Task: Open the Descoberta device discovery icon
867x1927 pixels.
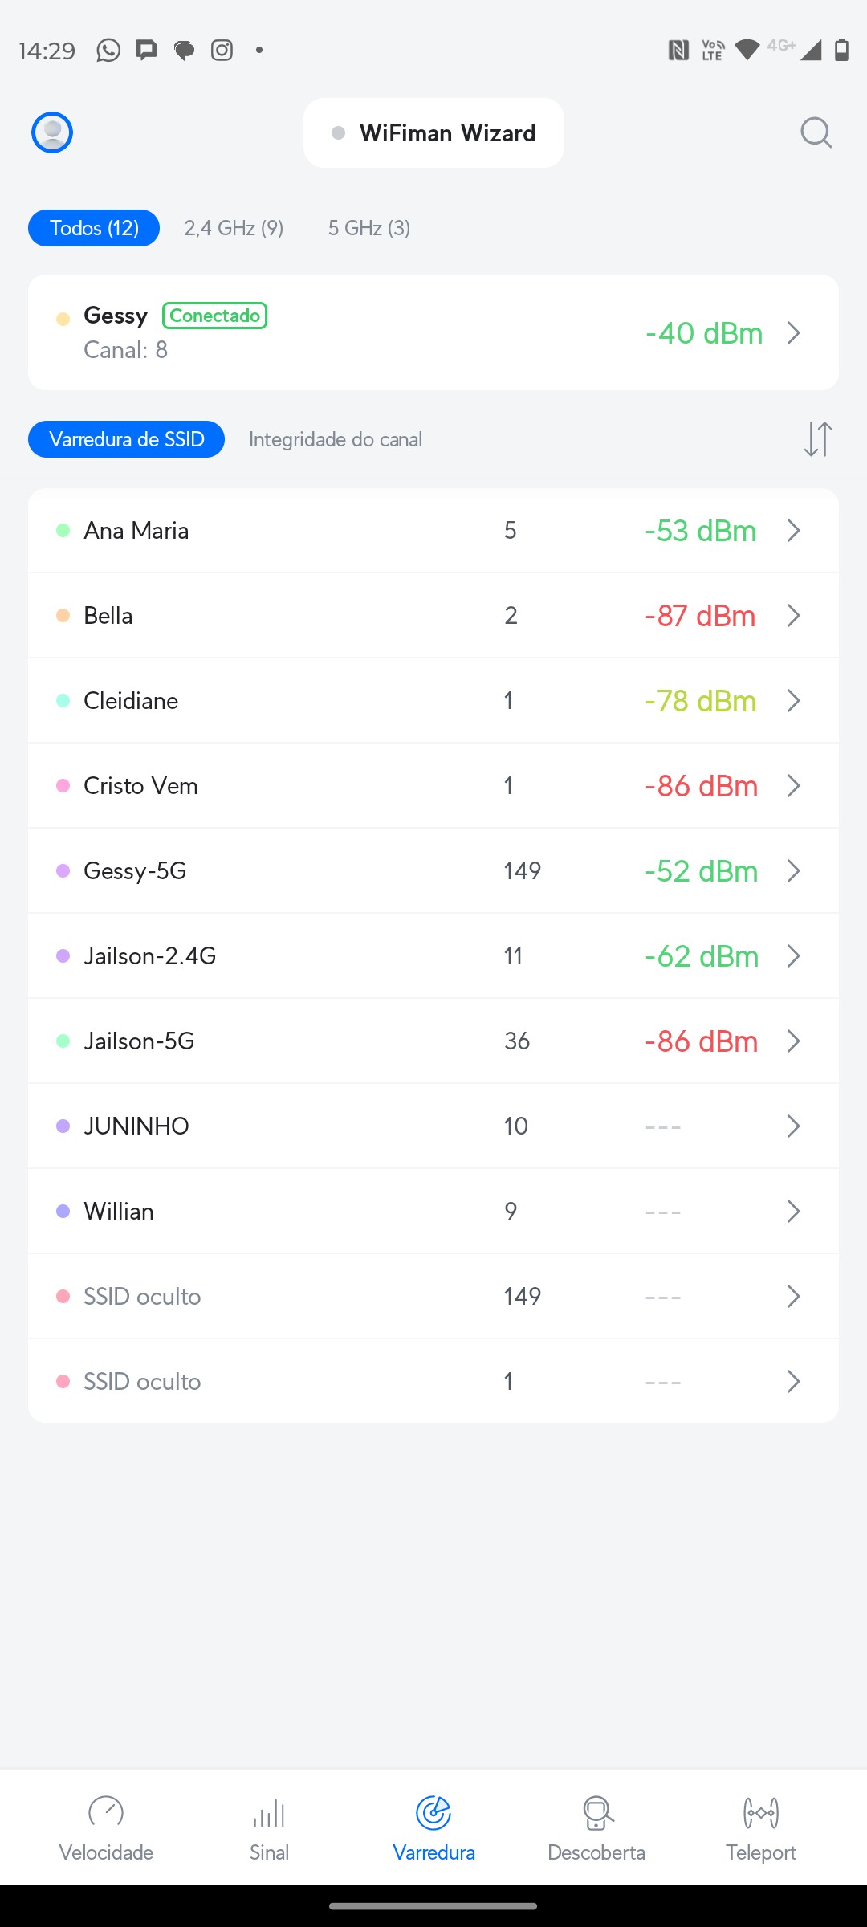Action: click(x=596, y=1813)
